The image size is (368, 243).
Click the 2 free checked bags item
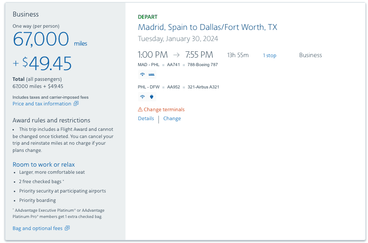[41, 181]
